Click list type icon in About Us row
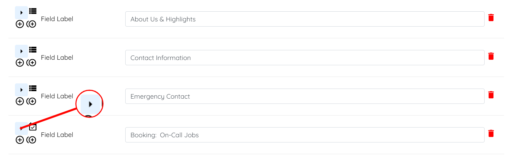Screen dimensions: 518x159 [33, 11]
